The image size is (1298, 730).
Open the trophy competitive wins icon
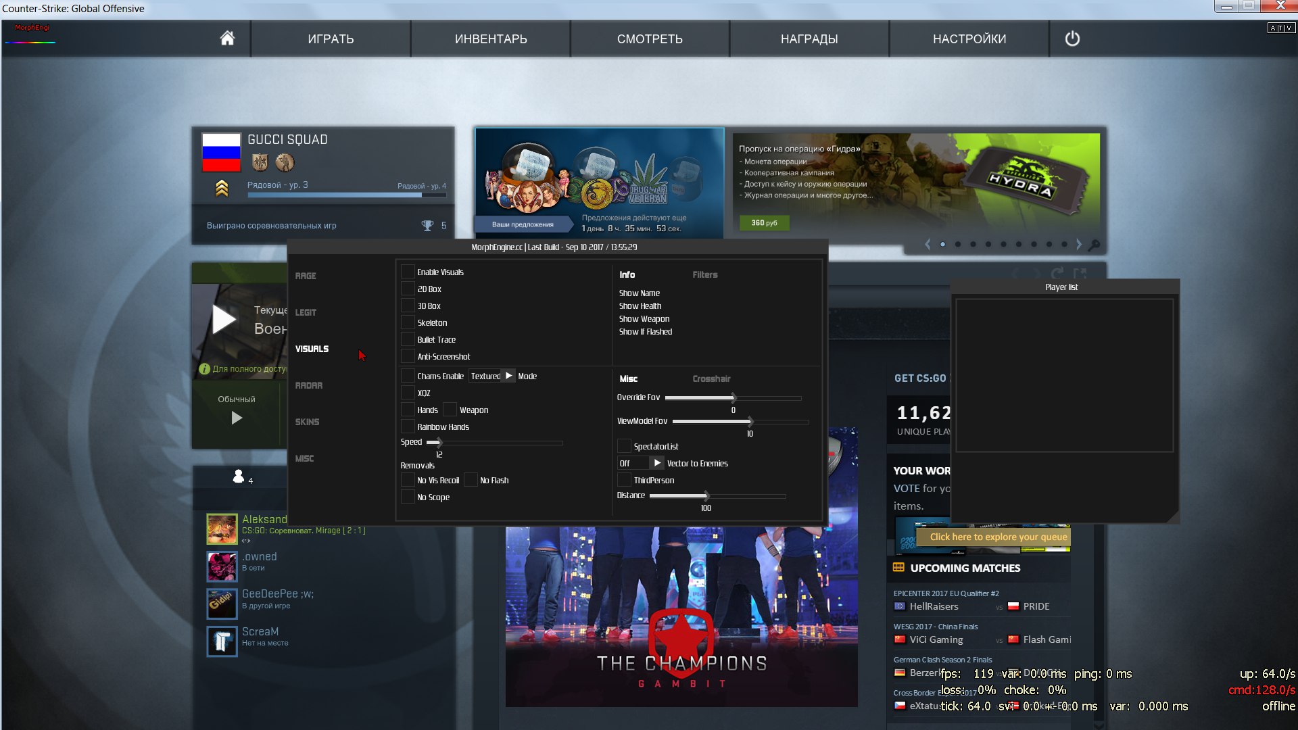coord(427,225)
